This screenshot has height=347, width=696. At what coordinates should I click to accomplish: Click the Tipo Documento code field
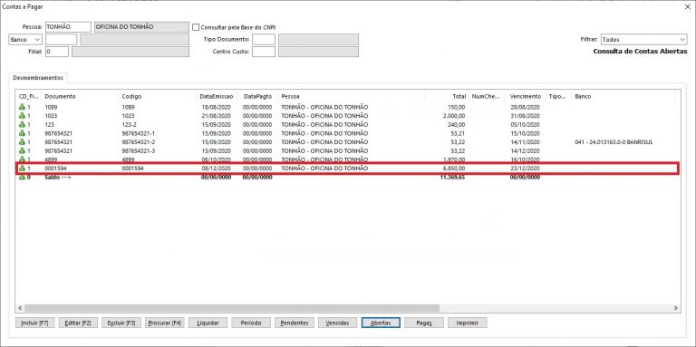click(x=264, y=40)
